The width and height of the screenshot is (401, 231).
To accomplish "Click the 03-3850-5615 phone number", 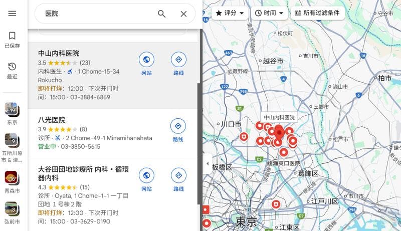I will tap(81, 147).
